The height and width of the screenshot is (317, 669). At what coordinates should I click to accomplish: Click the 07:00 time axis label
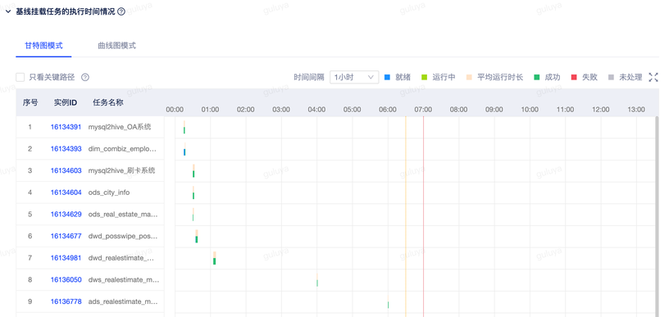[x=423, y=110]
